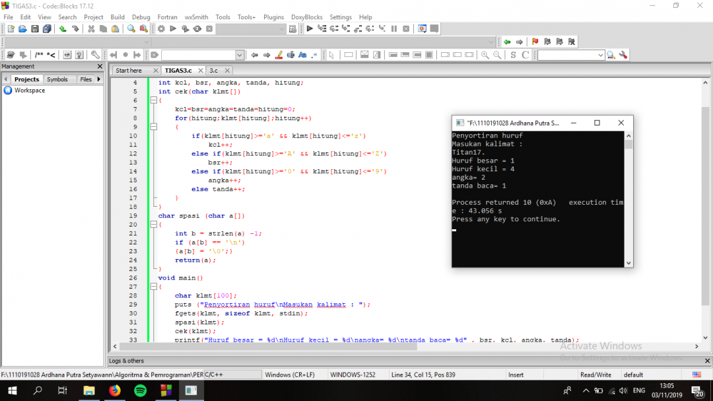Screen dimensions: 713x401
Task: Open search options with red wrench
Action: point(623,55)
